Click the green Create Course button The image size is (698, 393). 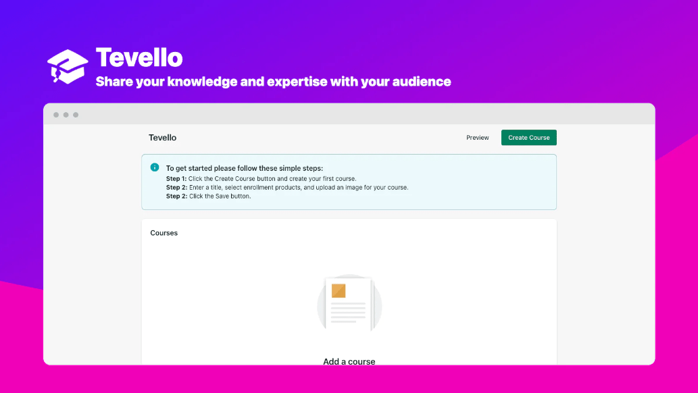528,137
